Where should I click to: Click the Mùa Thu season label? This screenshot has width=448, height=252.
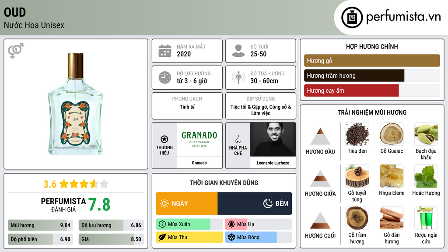(178, 237)
